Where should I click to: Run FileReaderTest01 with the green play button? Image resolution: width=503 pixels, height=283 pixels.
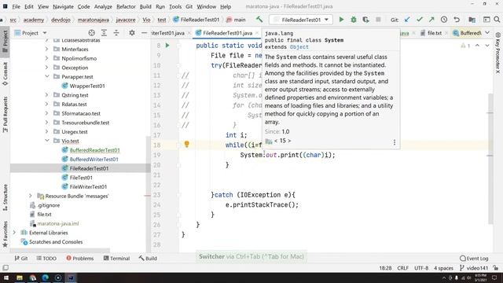pos(341,20)
